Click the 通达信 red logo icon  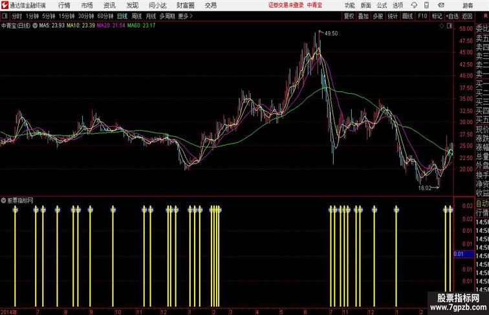pos(5,5)
